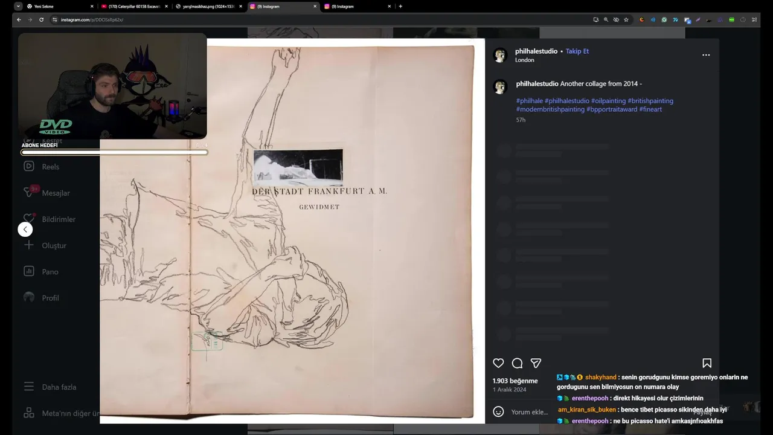Viewport: 773px width, 435px height.
Task: Go back in browser history
Action: [x=19, y=19]
